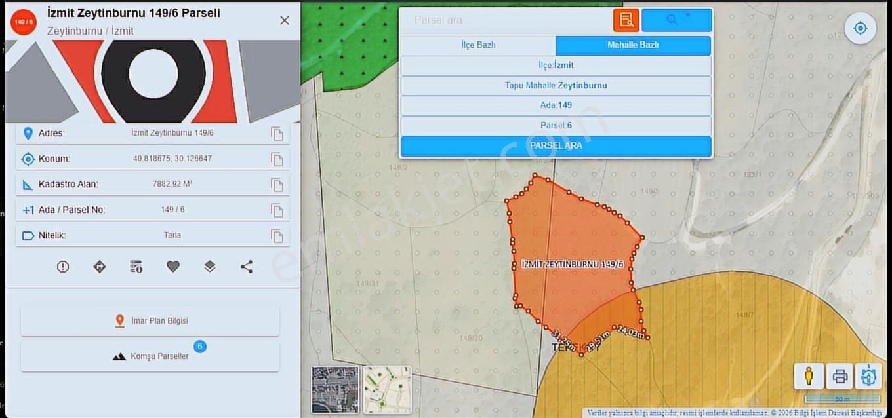Image resolution: width=892 pixels, height=418 pixels.
Task: Open the parcel details list icon
Action: pyautogui.click(x=136, y=267)
